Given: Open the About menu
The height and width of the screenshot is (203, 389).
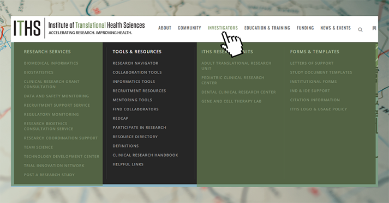Looking at the screenshot, I should click(x=165, y=28).
